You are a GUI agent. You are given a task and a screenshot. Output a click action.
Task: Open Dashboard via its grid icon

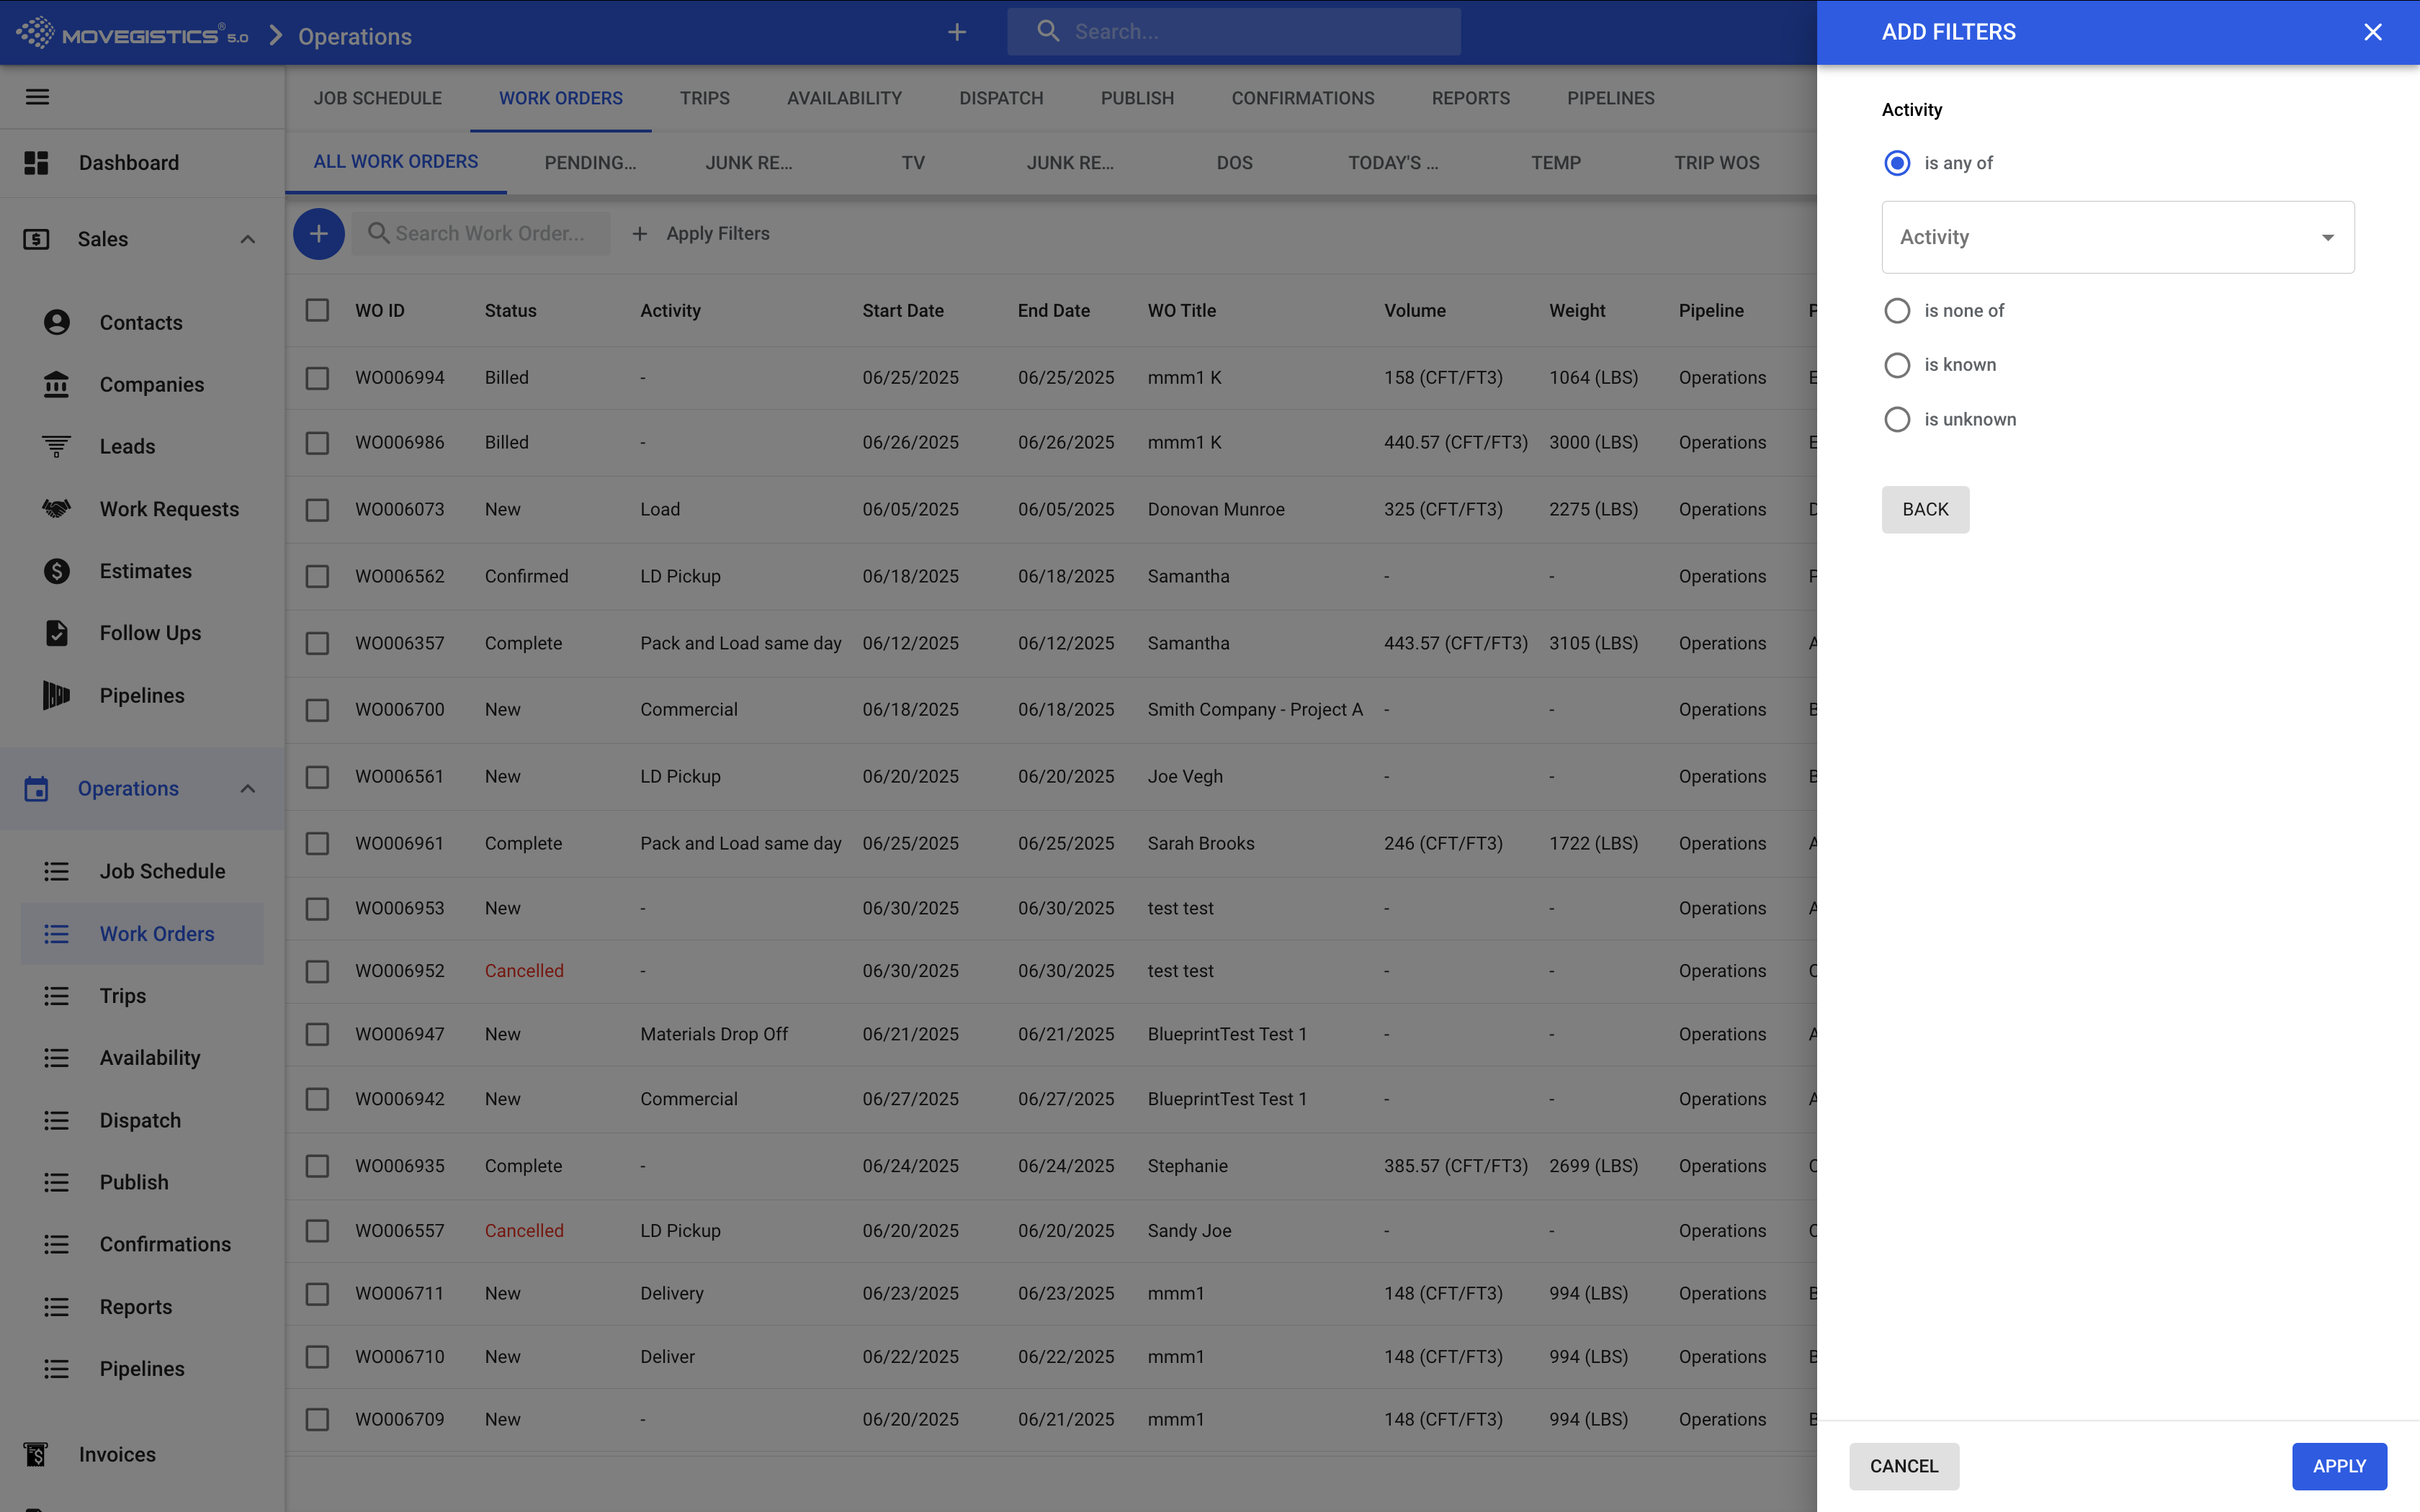(x=36, y=163)
